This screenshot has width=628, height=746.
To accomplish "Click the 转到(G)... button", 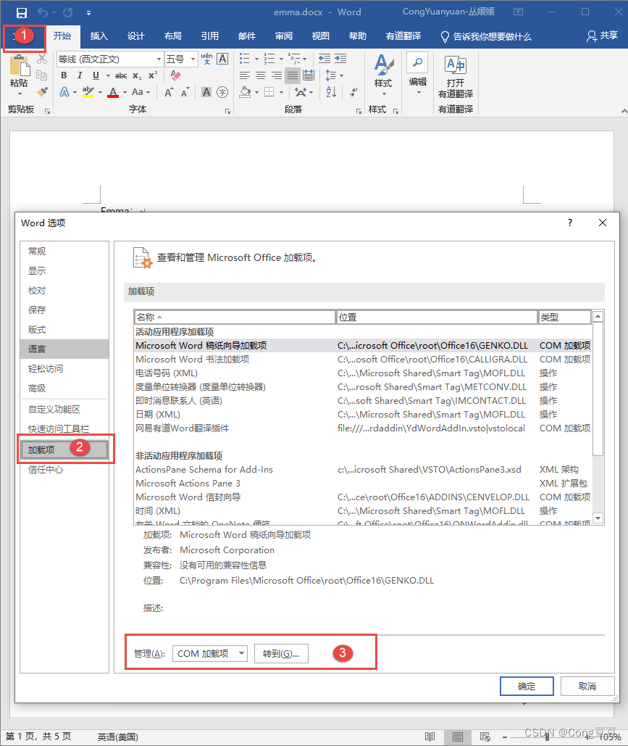I will 281,654.
